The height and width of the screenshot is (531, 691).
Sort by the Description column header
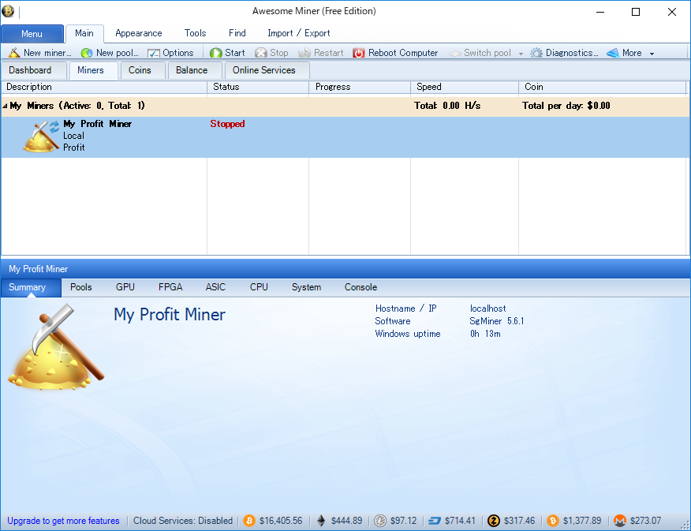104,88
